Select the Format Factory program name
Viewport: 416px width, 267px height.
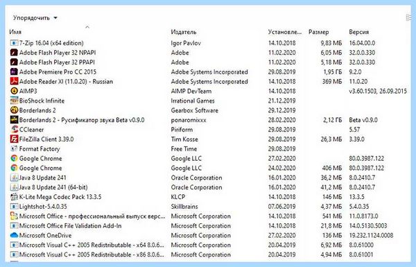[40, 148]
